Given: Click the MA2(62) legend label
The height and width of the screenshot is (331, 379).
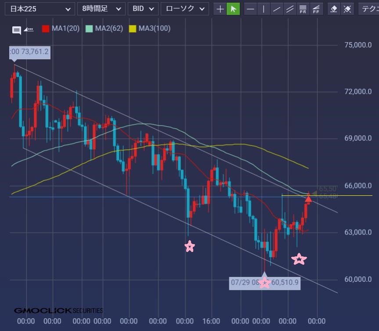Looking at the screenshot, I should pyautogui.click(x=109, y=29).
